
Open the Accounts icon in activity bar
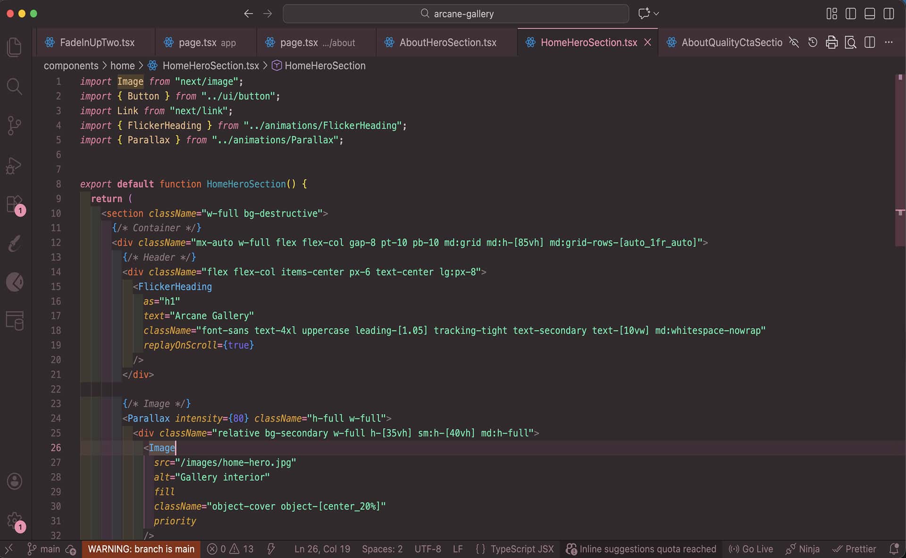15,481
